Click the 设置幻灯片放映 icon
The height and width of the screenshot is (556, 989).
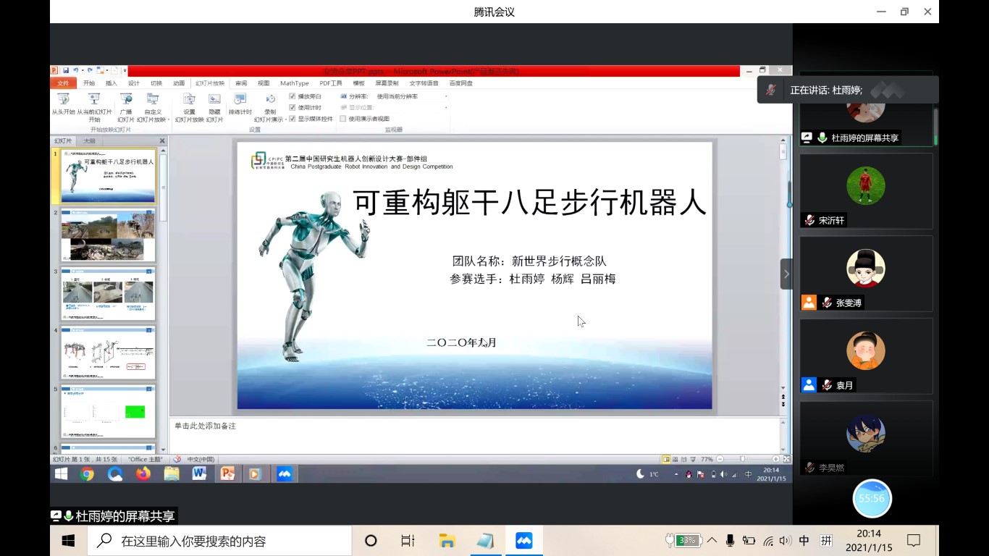pos(189,100)
